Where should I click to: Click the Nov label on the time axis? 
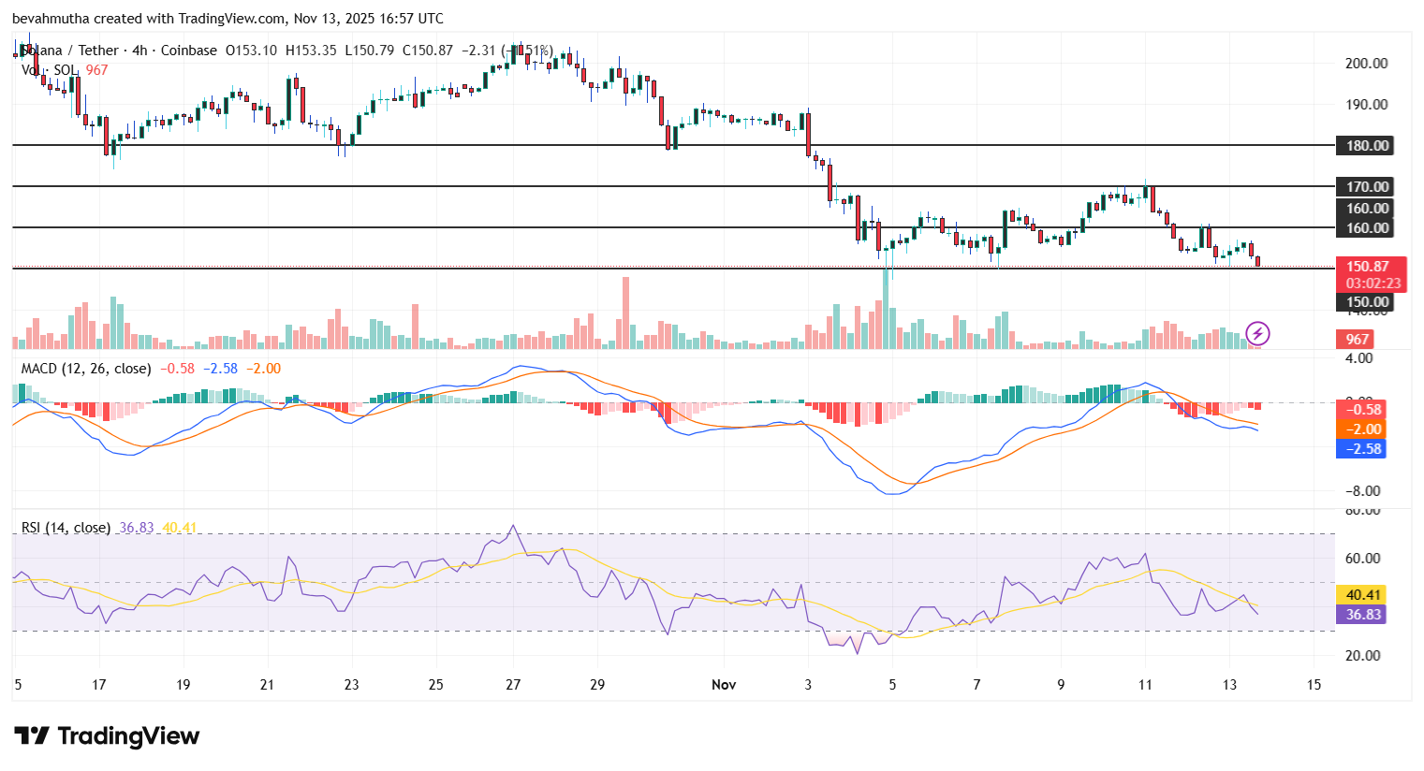click(x=723, y=684)
